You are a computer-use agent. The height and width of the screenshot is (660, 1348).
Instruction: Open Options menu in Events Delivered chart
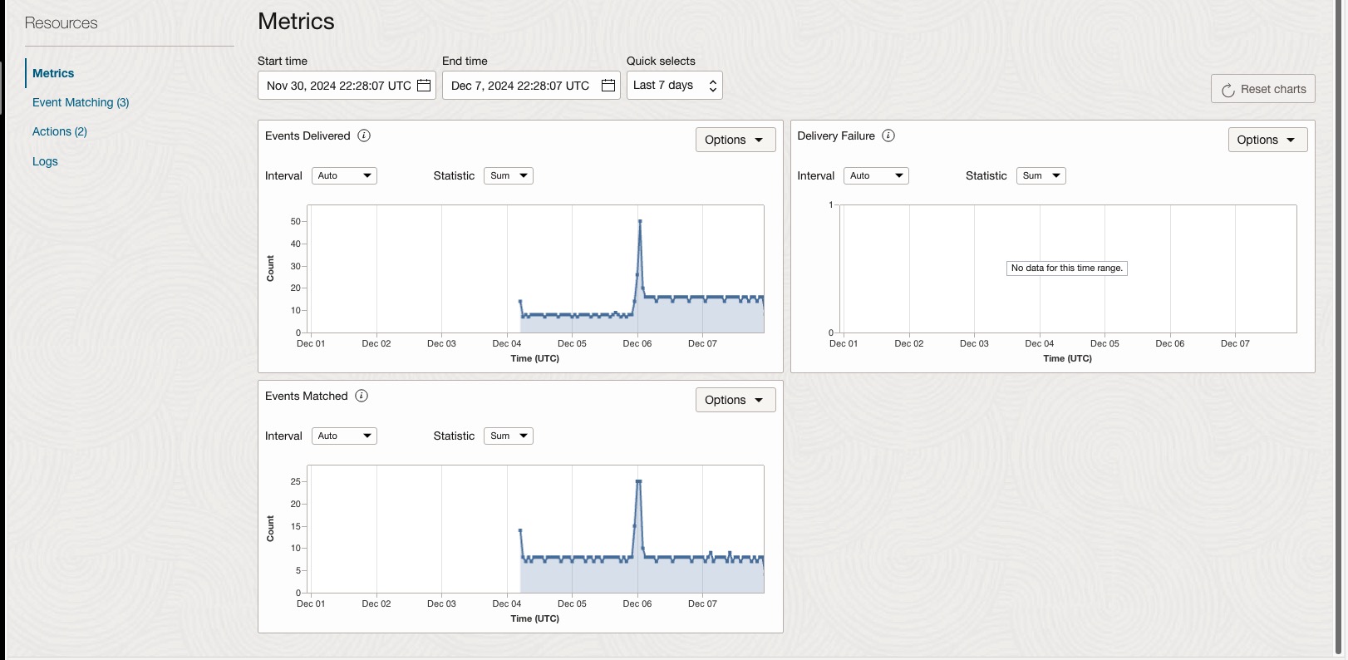point(735,140)
